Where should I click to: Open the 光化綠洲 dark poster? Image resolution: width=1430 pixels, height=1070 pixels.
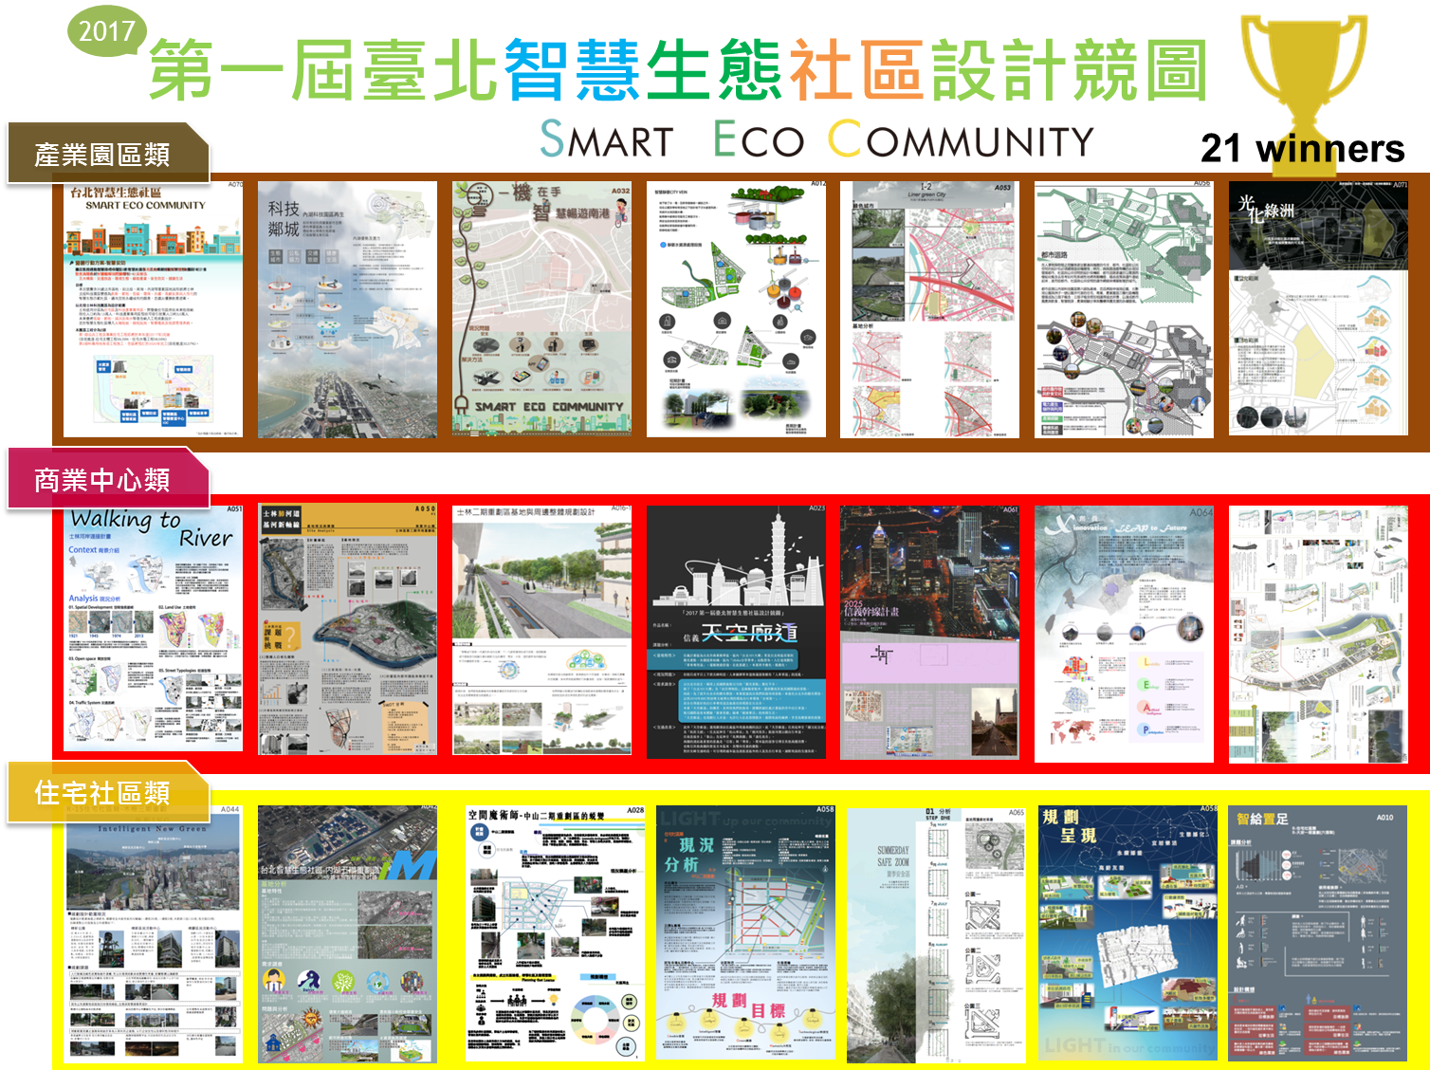click(1318, 309)
